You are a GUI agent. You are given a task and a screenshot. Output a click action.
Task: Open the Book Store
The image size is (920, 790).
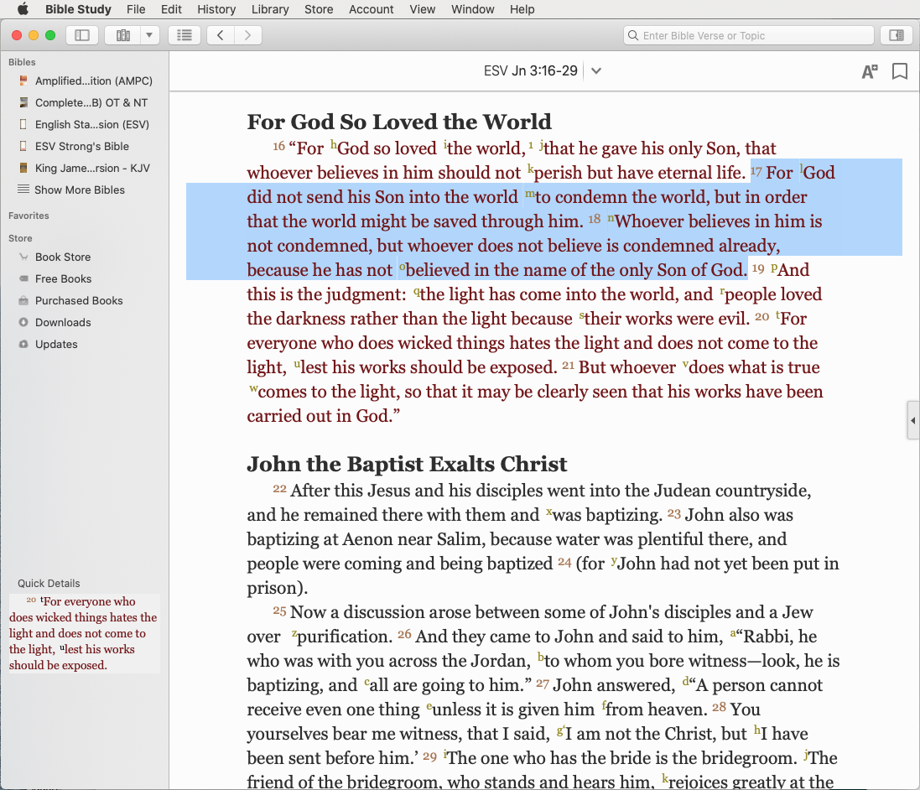coord(63,257)
